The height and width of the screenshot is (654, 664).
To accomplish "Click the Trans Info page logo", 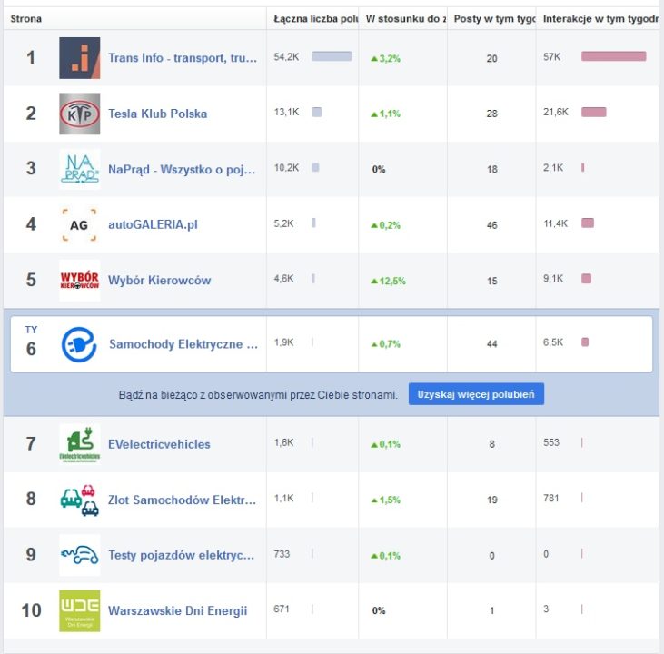I will 80,58.
